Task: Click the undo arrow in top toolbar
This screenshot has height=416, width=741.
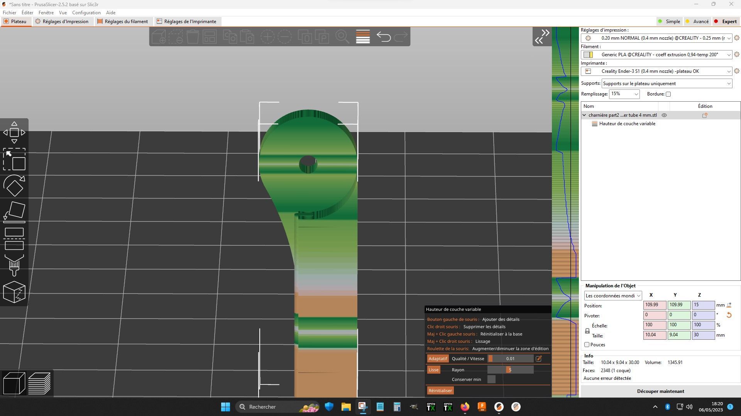Action: click(x=384, y=37)
